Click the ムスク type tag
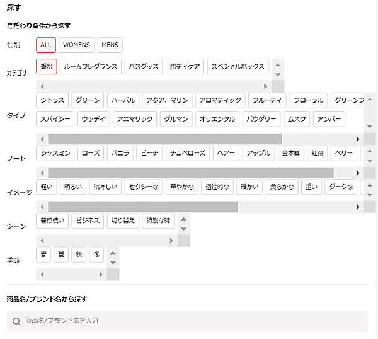The width and height of the screenshot is (378, 339). (297, 119)
